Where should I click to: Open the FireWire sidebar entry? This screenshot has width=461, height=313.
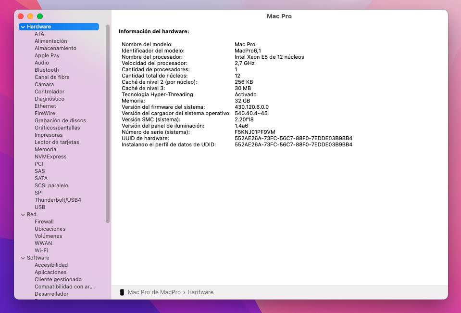pos(45,113)
